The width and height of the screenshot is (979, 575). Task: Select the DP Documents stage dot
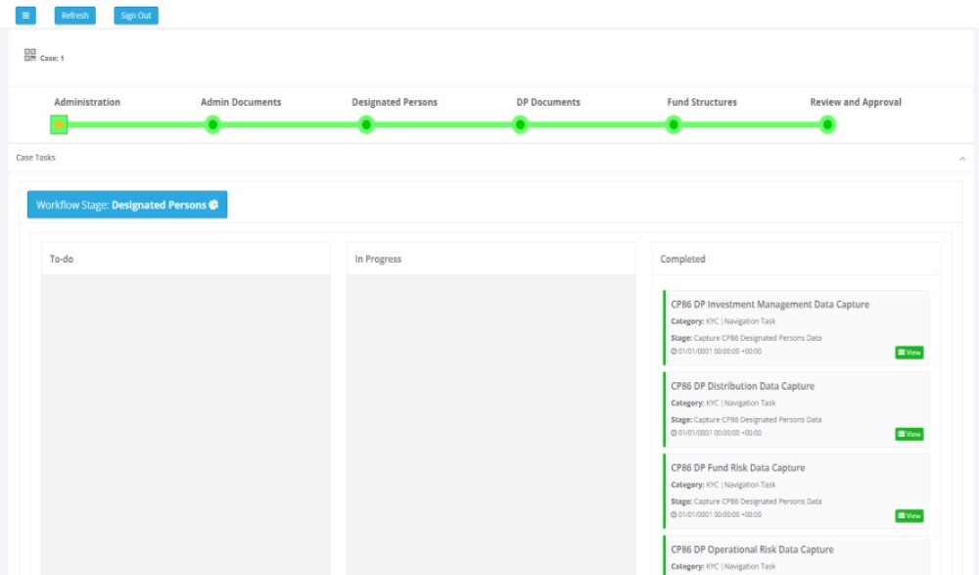(x=520, y=124)
